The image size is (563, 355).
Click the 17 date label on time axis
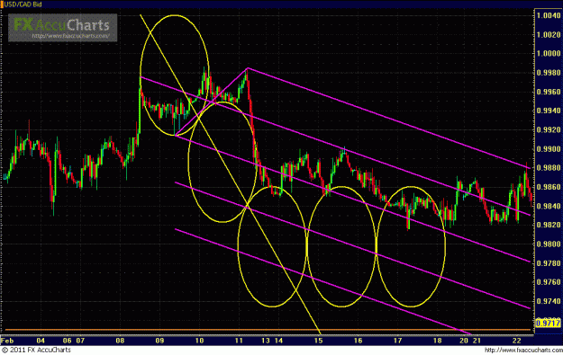pyautogui.click(x=397, y=341)
